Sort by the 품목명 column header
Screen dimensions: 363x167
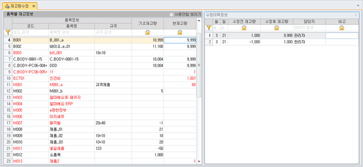[x=72, y=26]
